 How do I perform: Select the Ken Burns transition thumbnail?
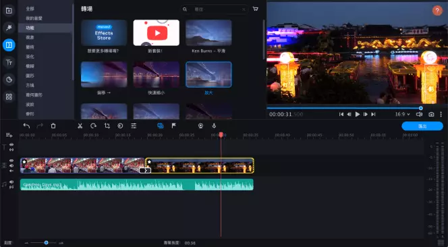coord(208,32)
